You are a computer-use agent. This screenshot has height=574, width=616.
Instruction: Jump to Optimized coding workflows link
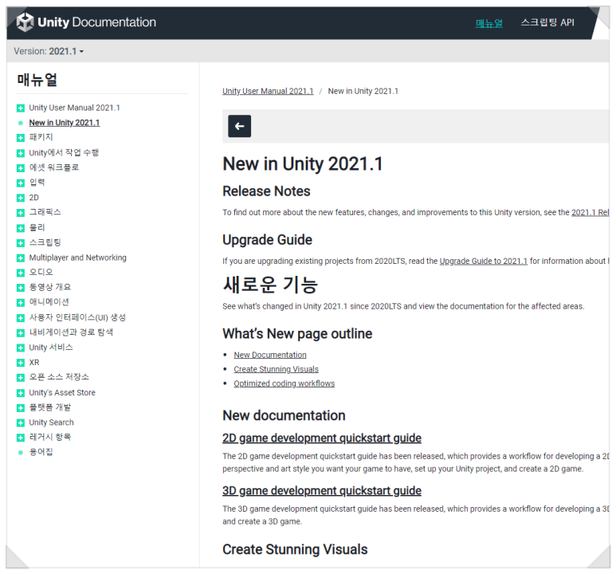point(284,383)
